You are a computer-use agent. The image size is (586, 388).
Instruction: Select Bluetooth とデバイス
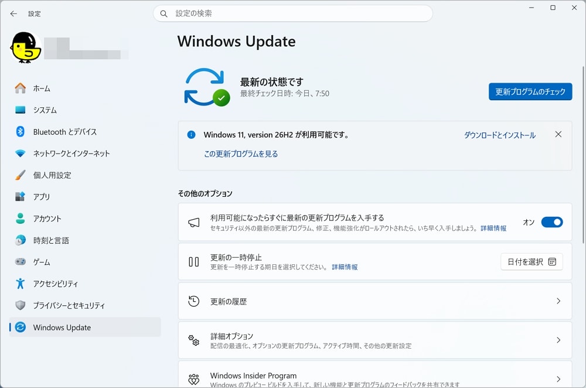[85, 131]
